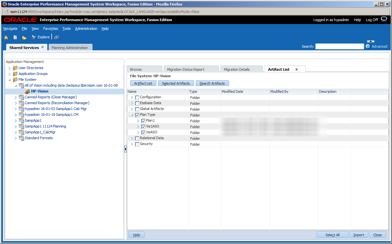Open Explore from the toolbar
Viewport: 392px width, 244px height.
click(x=41, y=37)
